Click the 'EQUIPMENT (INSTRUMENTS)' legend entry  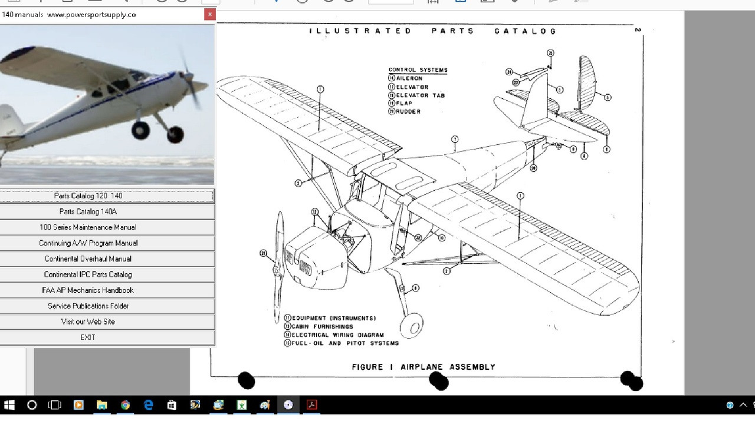330,319
